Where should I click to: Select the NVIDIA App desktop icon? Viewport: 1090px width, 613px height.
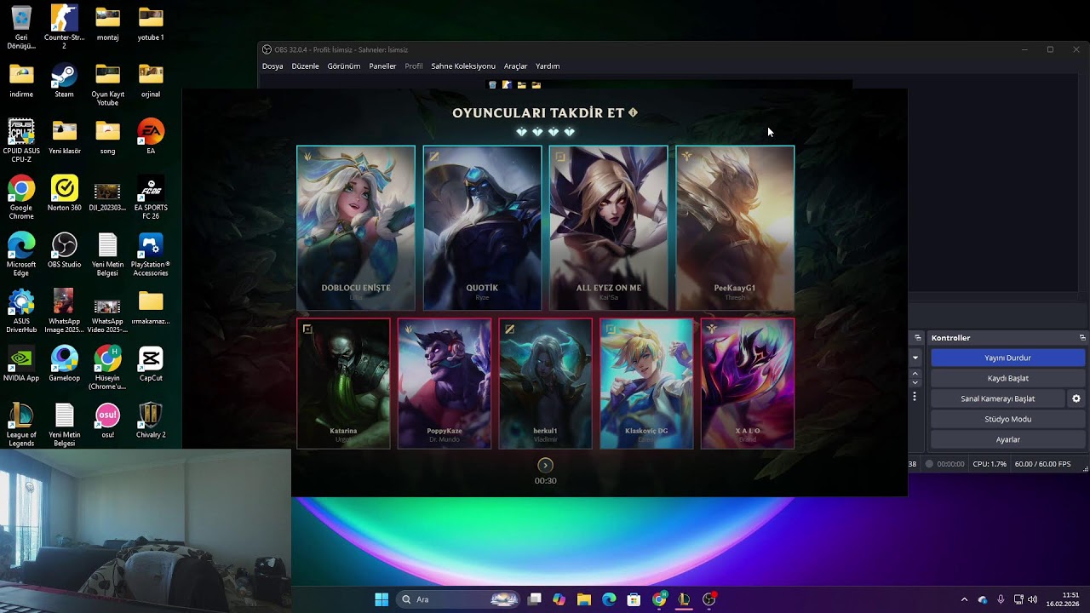21,364
